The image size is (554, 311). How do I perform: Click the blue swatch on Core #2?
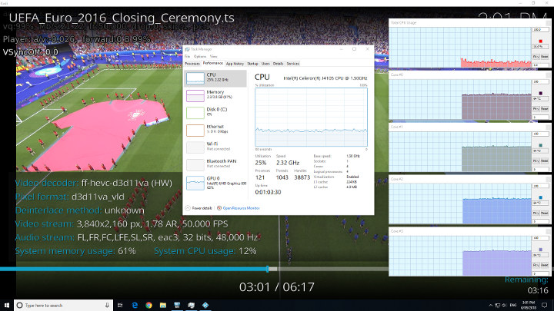point(541,197)
